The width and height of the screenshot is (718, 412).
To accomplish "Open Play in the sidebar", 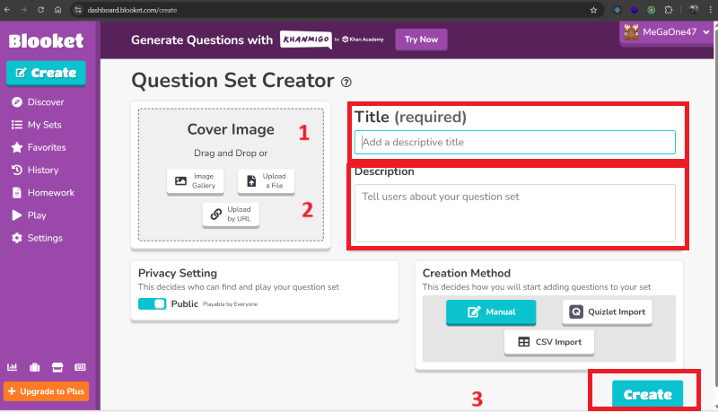I will click(29, 215).
